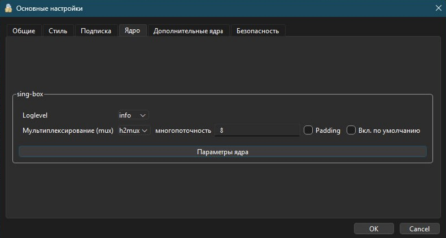Go to the Подписка tab
Image resolution: width=446 pixels, height=238 pixels.
coord(96,31)
